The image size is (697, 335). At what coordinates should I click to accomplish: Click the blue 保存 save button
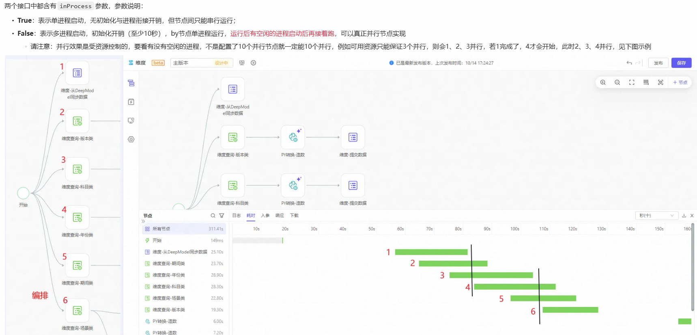pyautogui.click(x=681, y=63)
